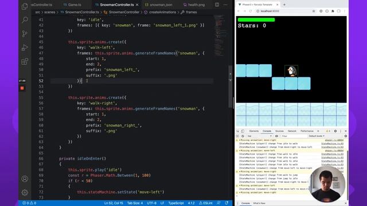Screen dimensions: 367x206
Task: Switch to the DevTools Network tab
Action: tap(292, 131)
